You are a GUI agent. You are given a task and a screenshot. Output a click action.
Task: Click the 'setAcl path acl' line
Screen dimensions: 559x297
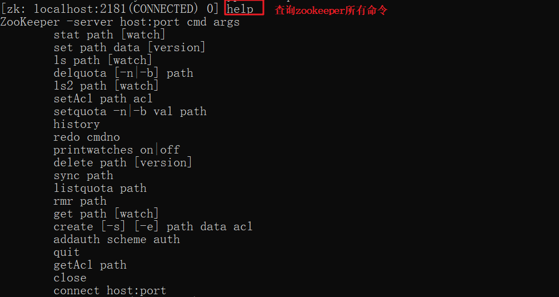[x=103, y=99]
